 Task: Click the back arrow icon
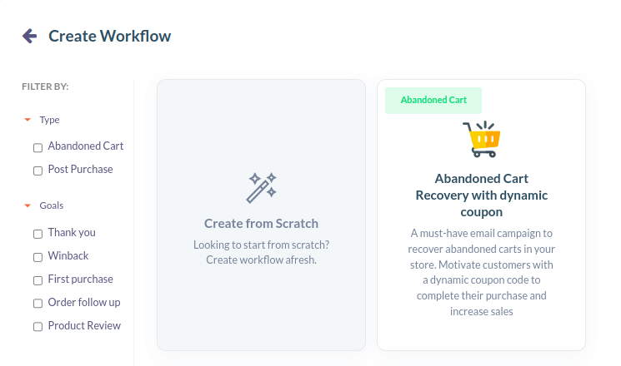30,36
